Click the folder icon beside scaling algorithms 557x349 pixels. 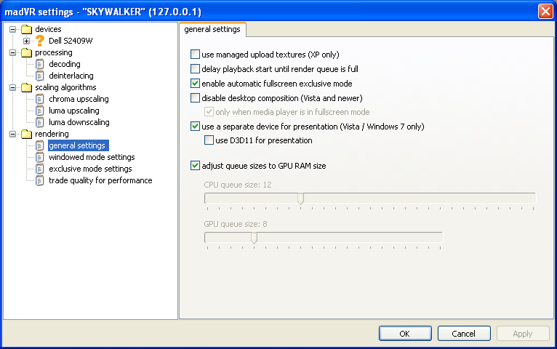27,87
